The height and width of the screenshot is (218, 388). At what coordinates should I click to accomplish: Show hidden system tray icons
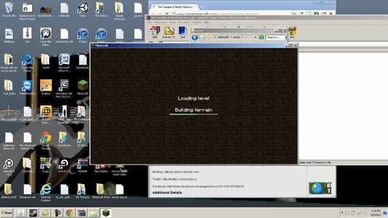(342, 213)
